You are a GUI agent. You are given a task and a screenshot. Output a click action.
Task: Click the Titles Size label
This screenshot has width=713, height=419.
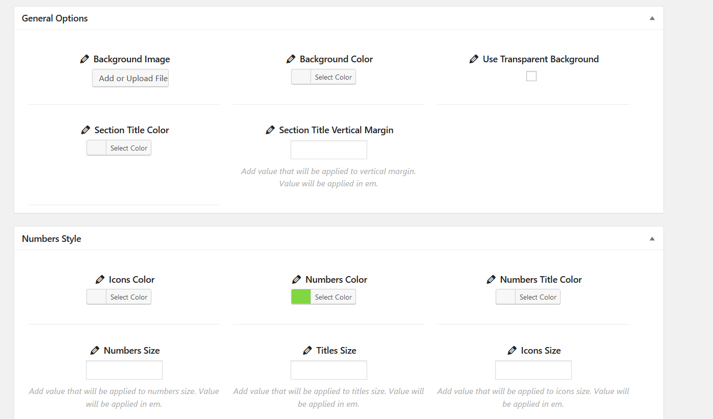tap(336, 351)
